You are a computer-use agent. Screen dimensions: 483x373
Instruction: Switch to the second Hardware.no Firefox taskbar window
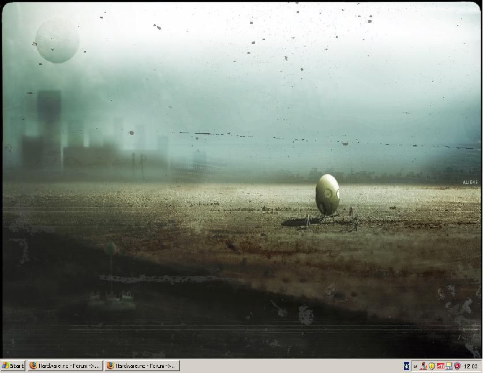[142, 366]
